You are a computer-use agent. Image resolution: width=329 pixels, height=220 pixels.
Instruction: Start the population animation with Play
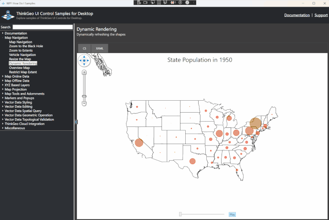(232, 214)
